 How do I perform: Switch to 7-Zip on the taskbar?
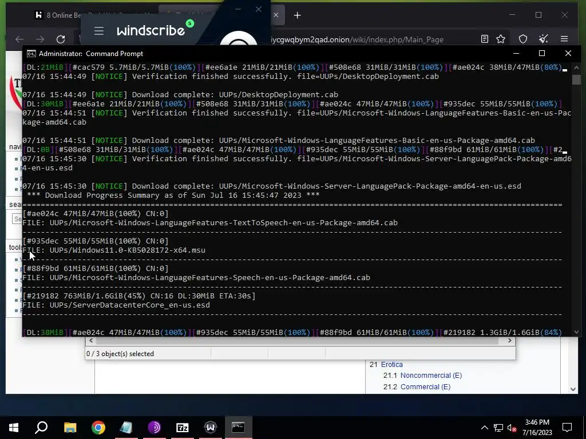tap(183, 428)
